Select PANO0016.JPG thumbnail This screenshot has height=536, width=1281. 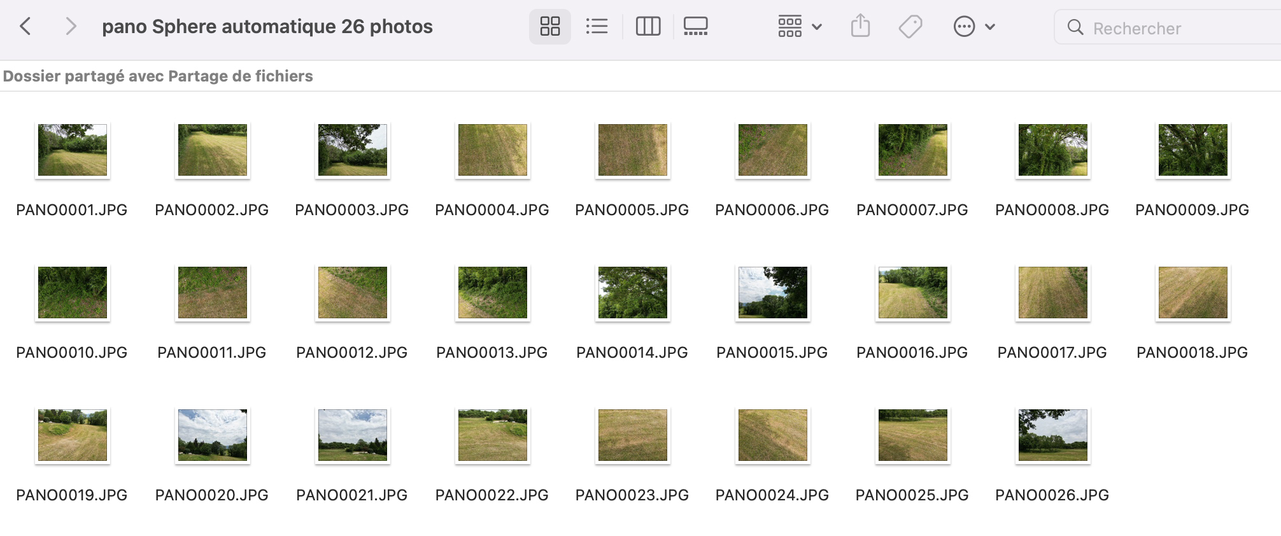point(913,293)
